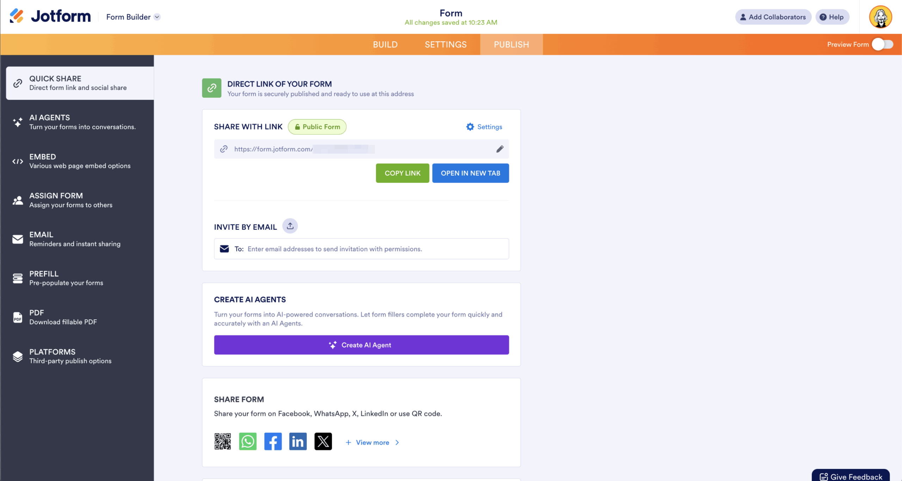Screen dimensions: 902x481
Task: Click upload icon beside Invite by Email
Action: pyautogui.click(x=290, y=226)
